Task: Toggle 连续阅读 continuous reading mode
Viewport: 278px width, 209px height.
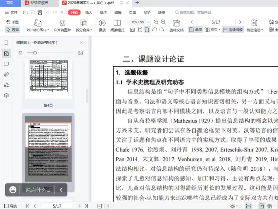Action: click(x=233, y=30)
